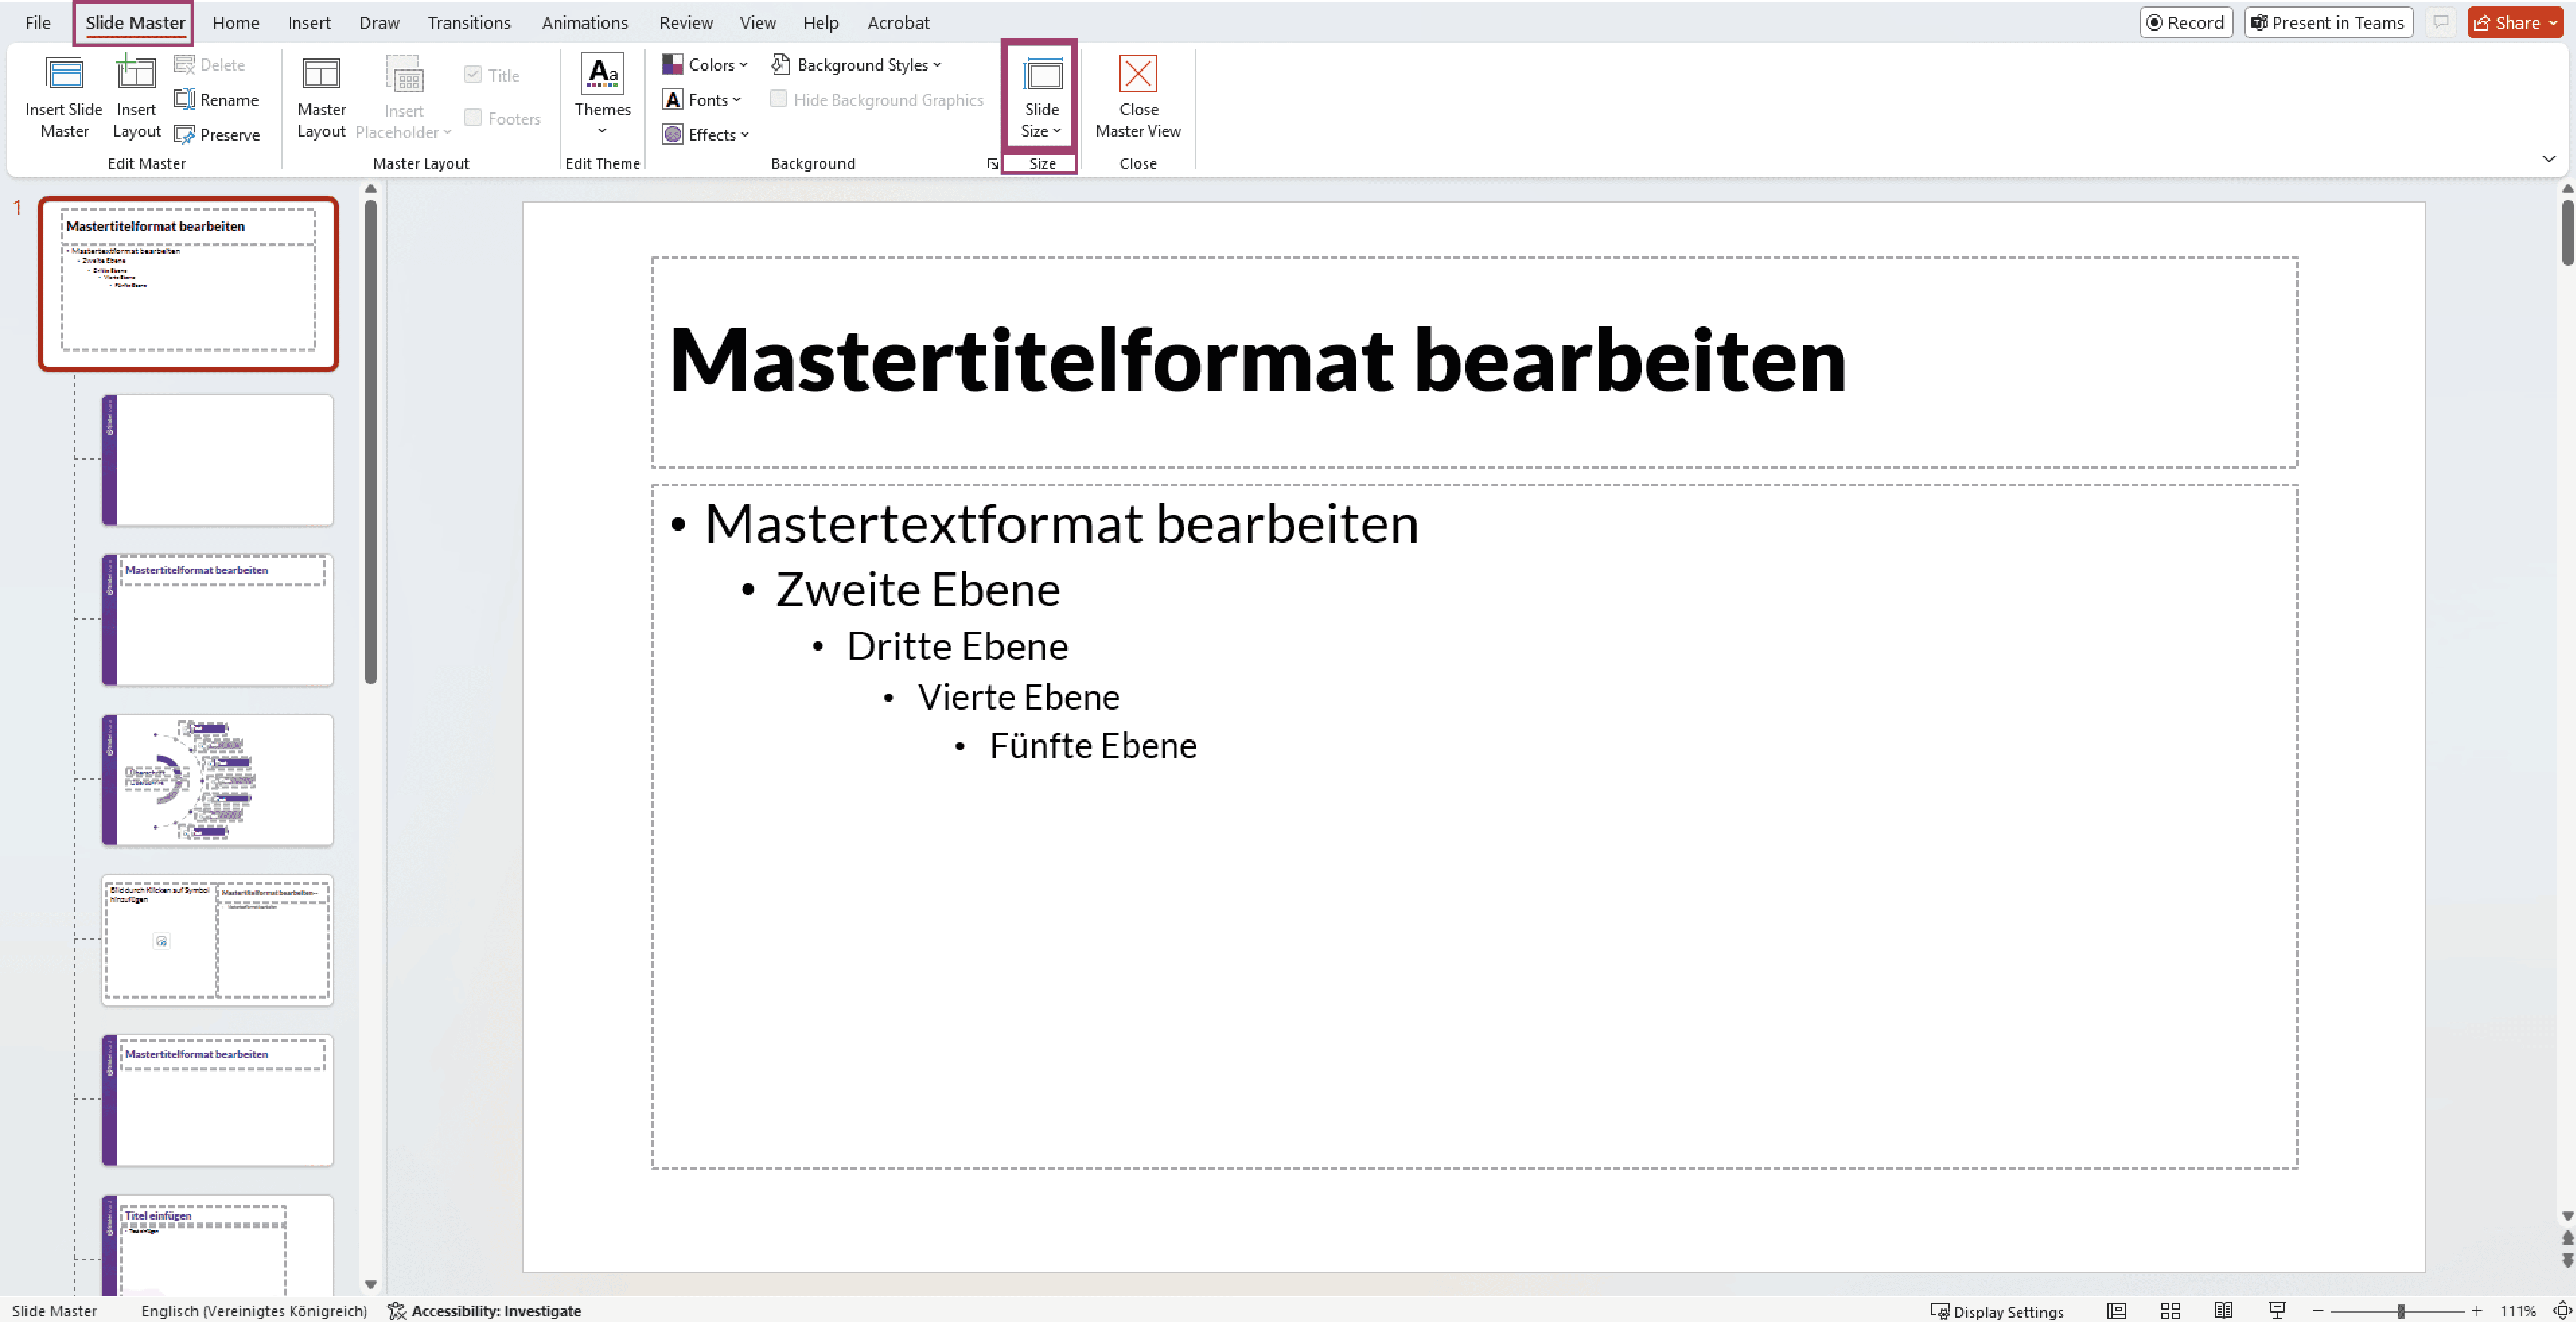Open the Fonts dropdown
The image size is (2576, 1322).
point(702,100)
